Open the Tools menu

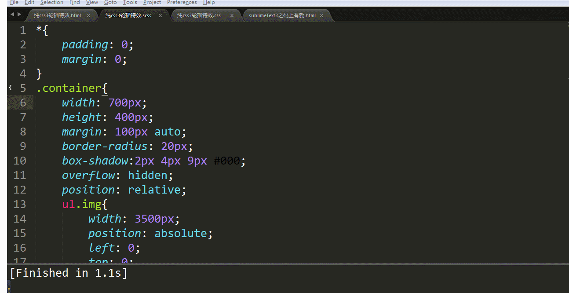(x=130, y=2)
